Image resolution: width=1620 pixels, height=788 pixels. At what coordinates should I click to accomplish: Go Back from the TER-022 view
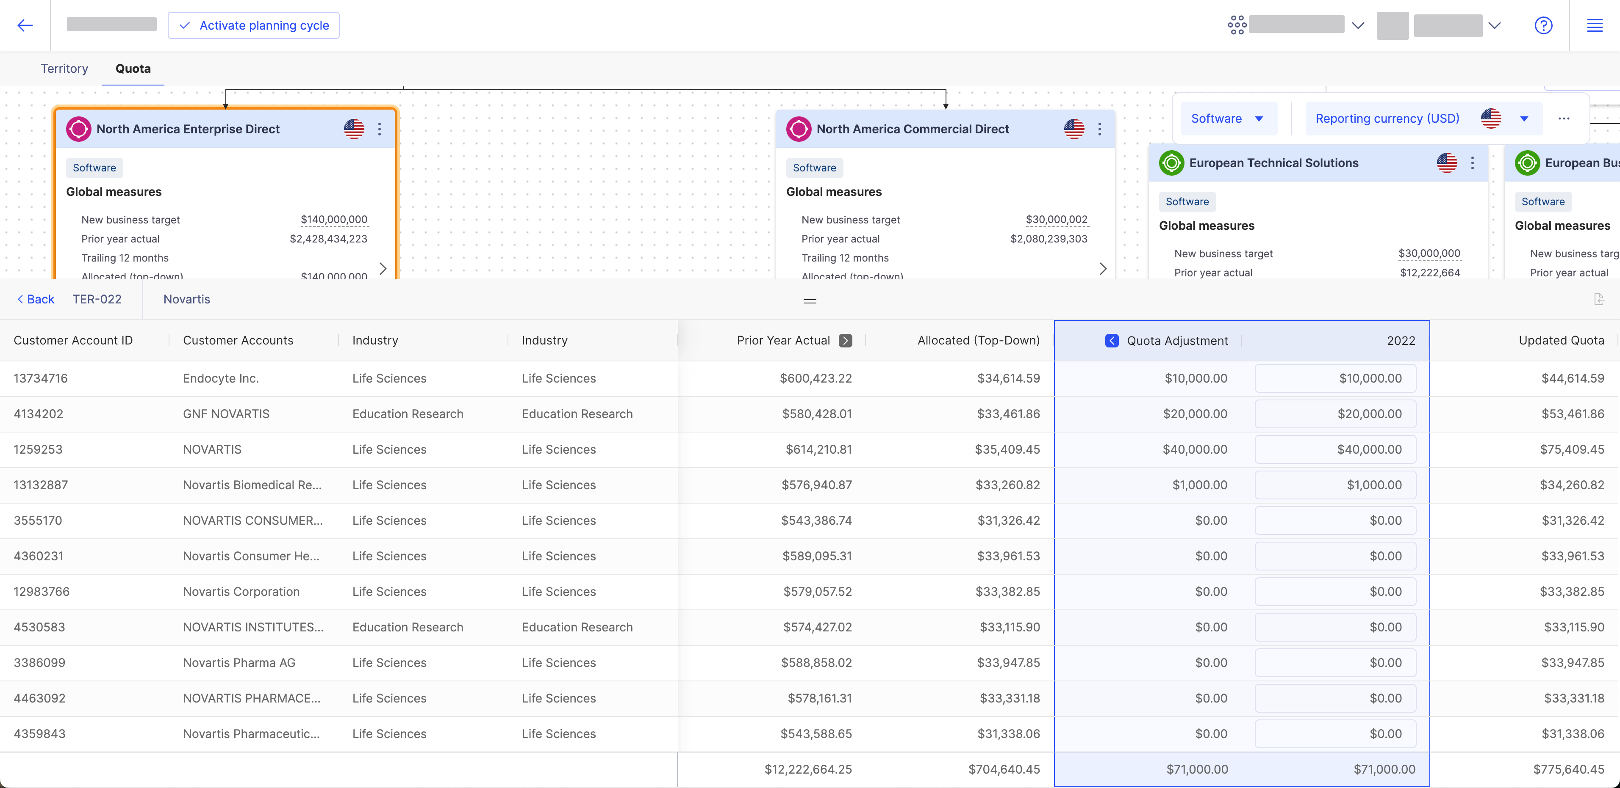click(36, 299)
